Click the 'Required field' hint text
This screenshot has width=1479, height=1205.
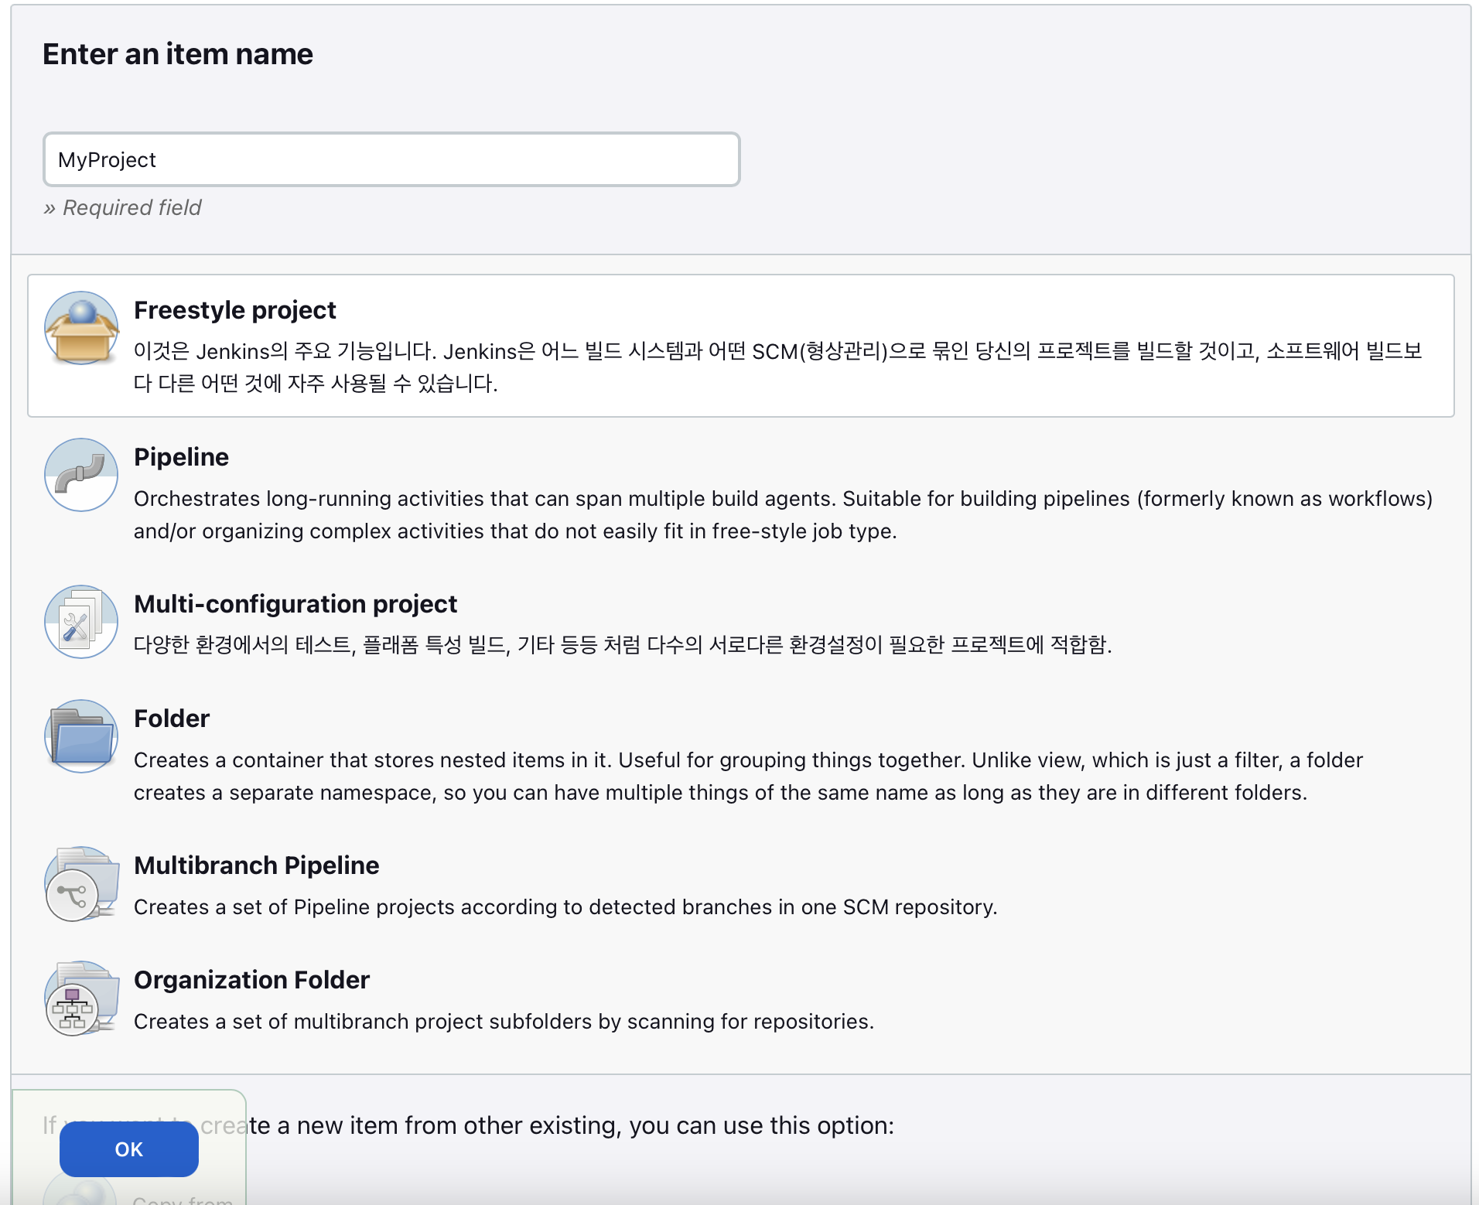pos(122,207)
